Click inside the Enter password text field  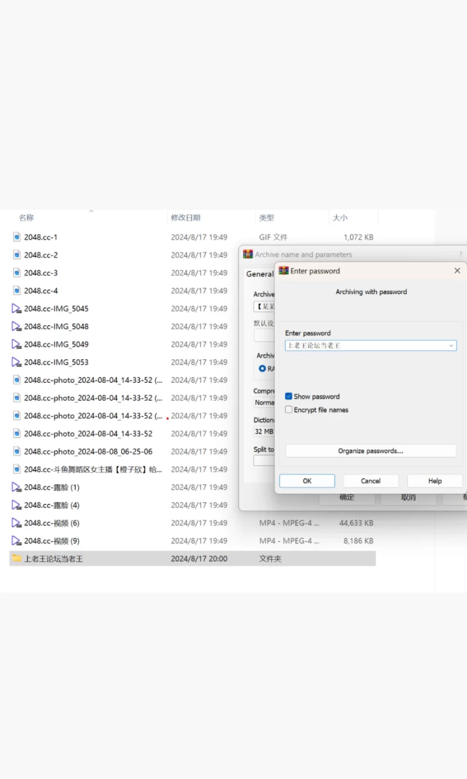click(365, 346)
